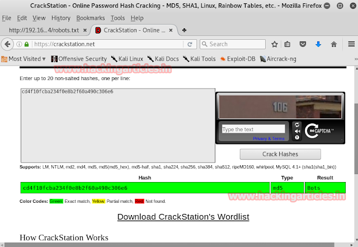
Task: Click the Firefox Search box
Action: point(233,44)
